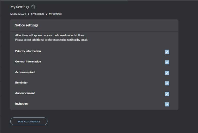198x133 pixels.
Task: Click the Notice settings panel header
Action: 26,25
